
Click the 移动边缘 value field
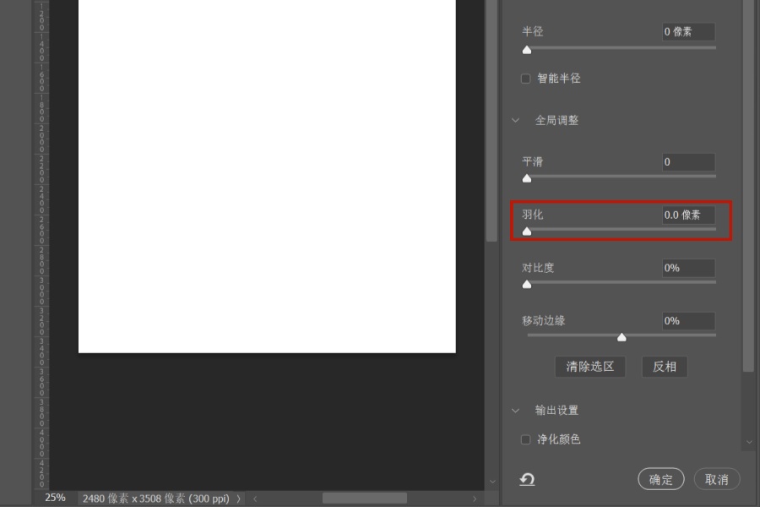688,321
